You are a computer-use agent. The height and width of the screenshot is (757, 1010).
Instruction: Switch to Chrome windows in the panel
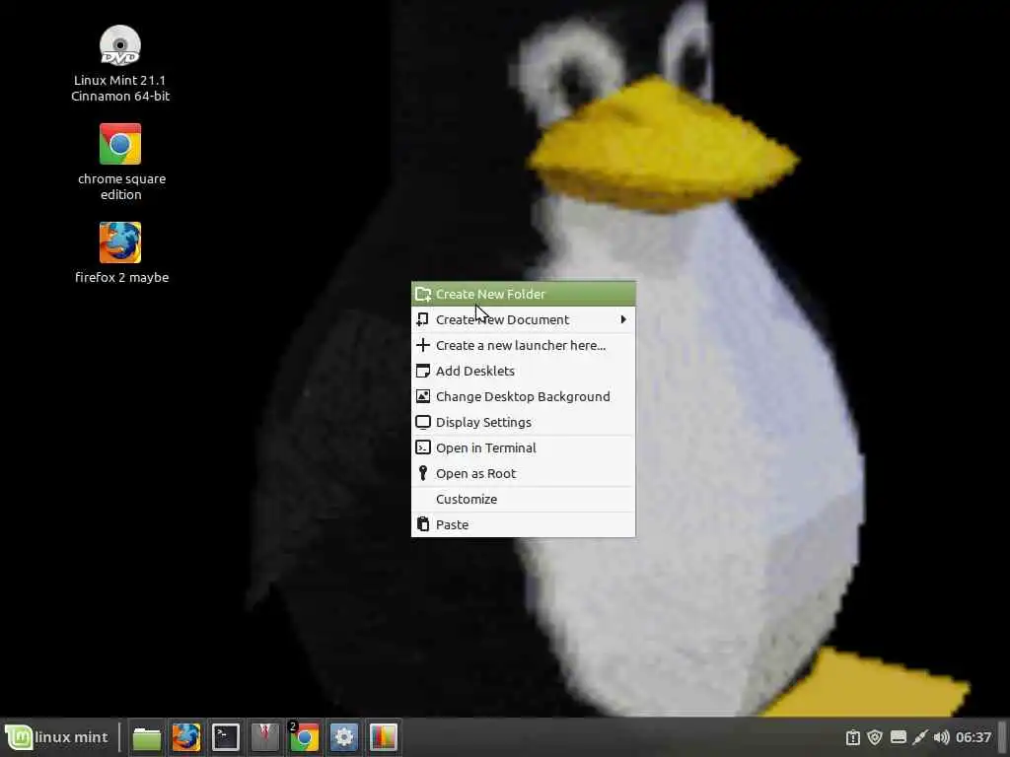pyautogui.click(x=304, y=737)
